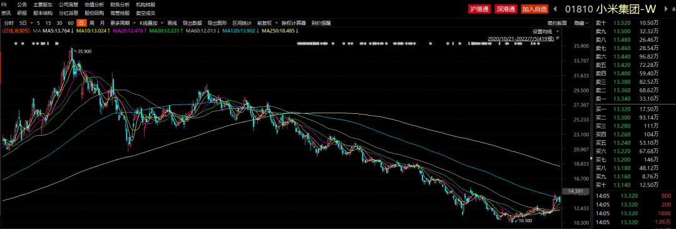Click the MA30:12.231 indicator label
The height and width of the screenshot is (229, 676).
pos(166,31)
